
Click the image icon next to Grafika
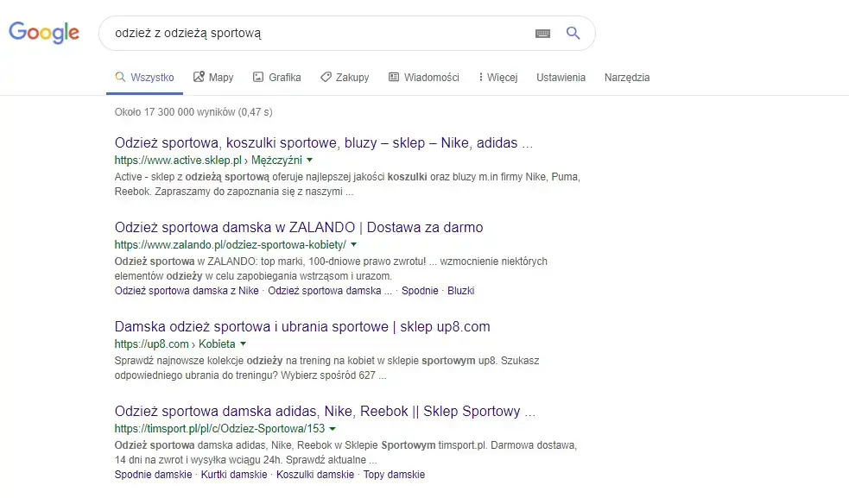(258, 77)
